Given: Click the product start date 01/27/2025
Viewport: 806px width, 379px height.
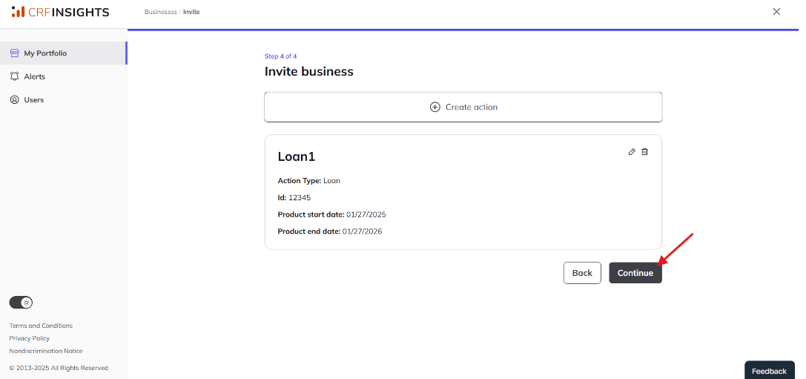Looking at the screenshot, I should (x=366, y=214).
